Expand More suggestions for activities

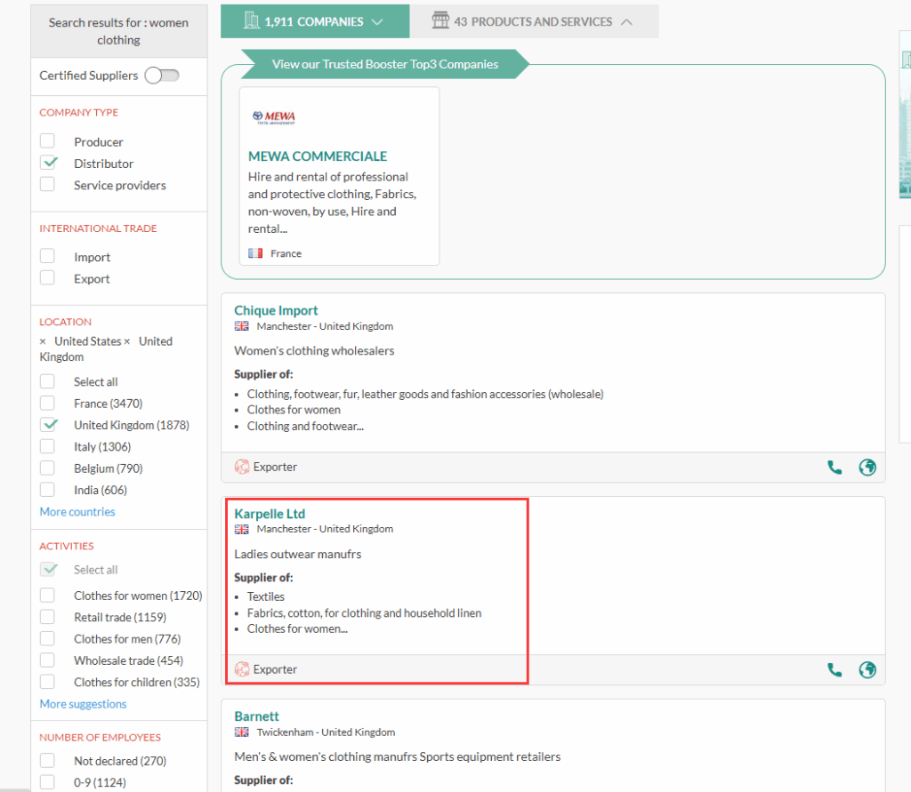(83, 704)
